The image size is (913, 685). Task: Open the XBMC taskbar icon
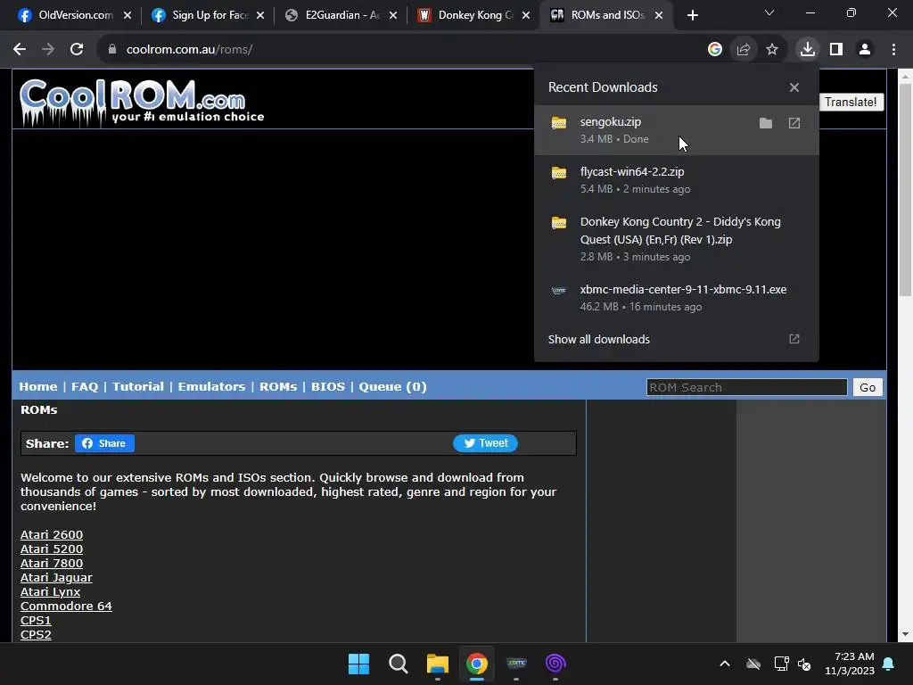[516, 664]
